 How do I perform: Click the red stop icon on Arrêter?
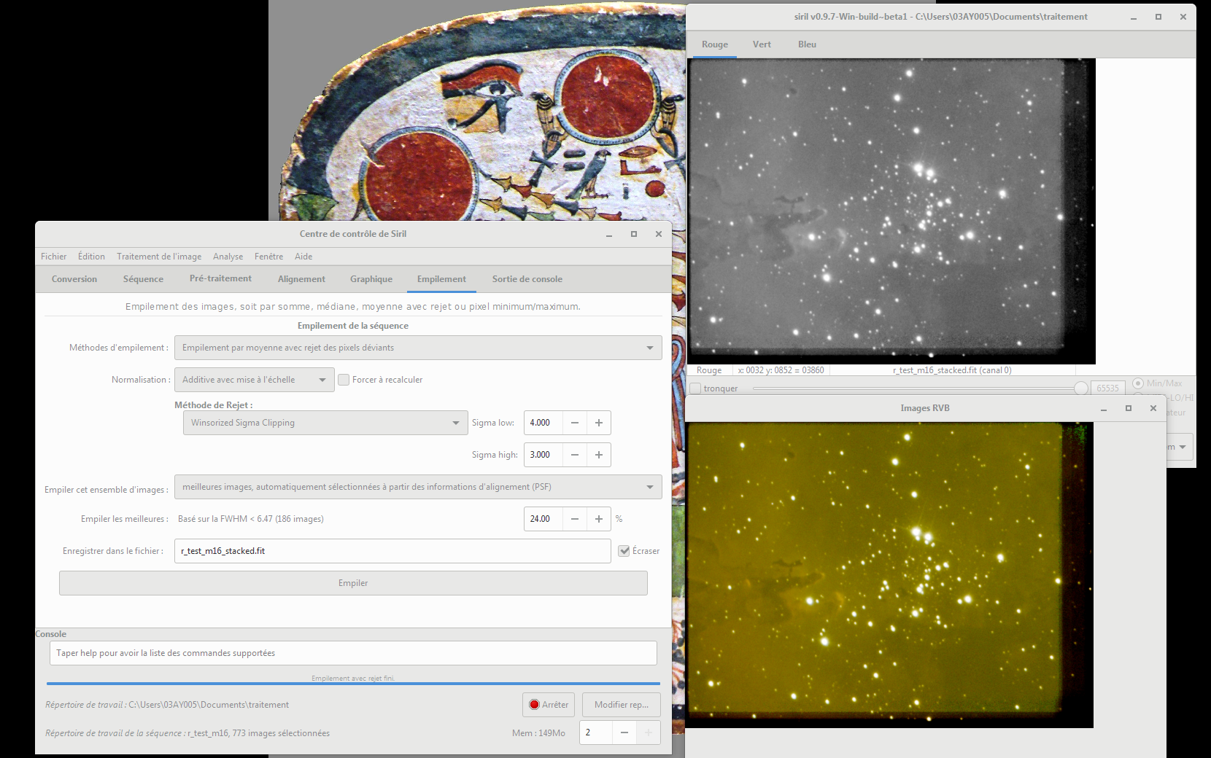(x=534, y=705)
